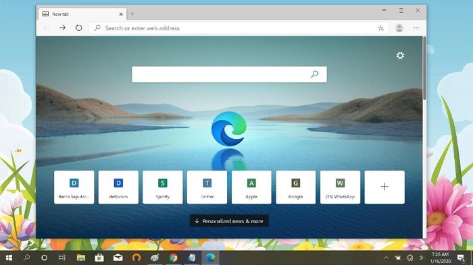Open the Spotify quick link tile

(x=163, y=187)
